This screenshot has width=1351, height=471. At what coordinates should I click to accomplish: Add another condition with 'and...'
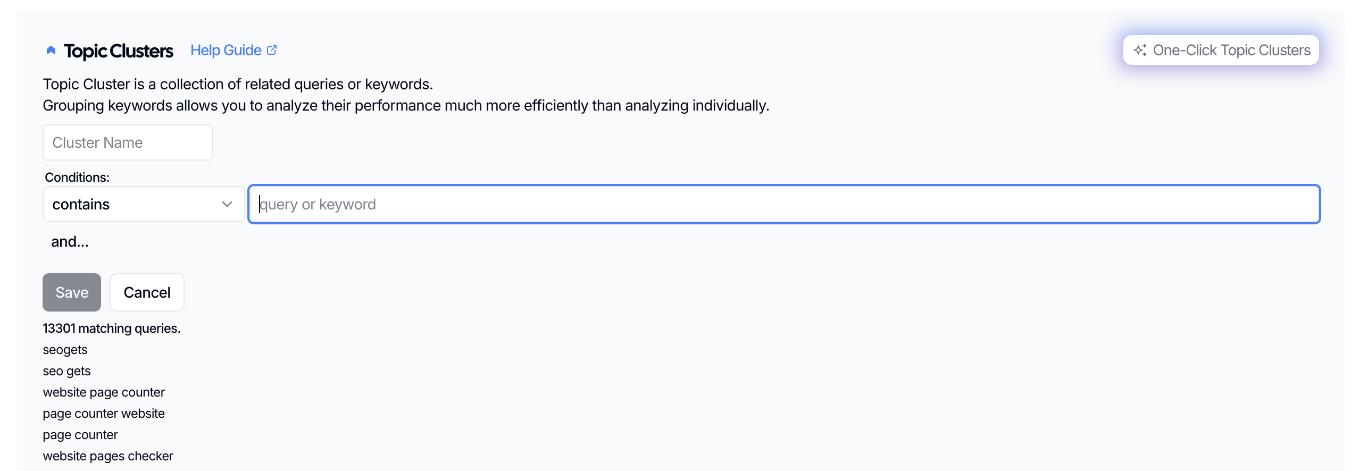70,241
